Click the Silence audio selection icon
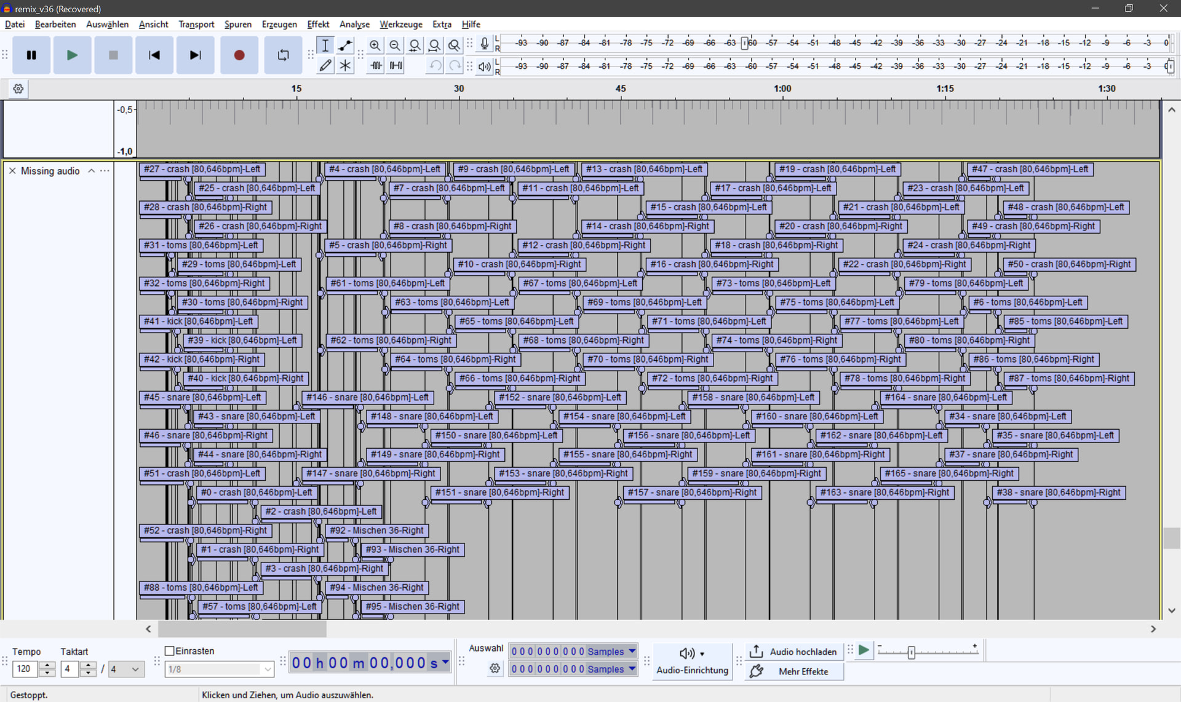 (x=396, y=65)
